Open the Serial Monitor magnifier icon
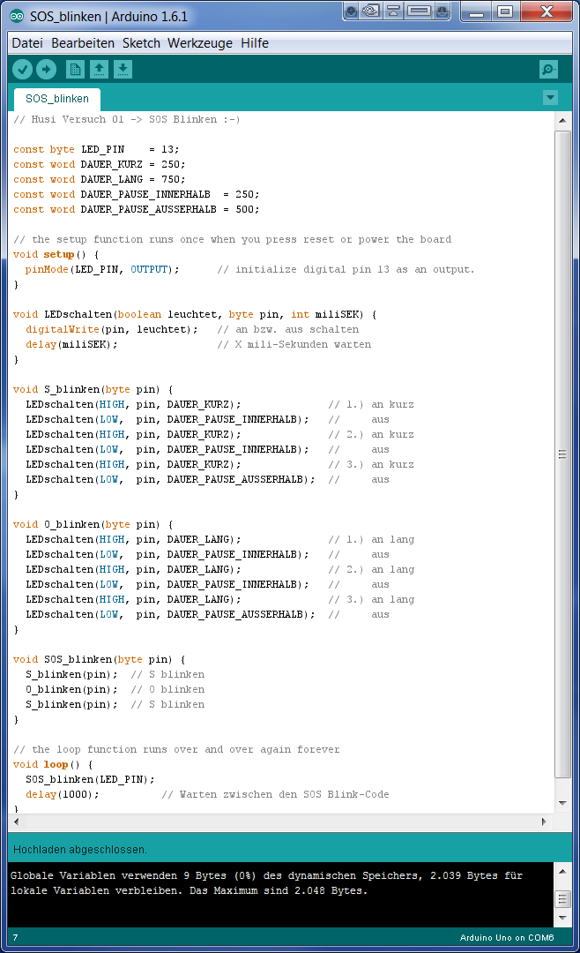The image size is (580, 953). (x=548, y=69)
